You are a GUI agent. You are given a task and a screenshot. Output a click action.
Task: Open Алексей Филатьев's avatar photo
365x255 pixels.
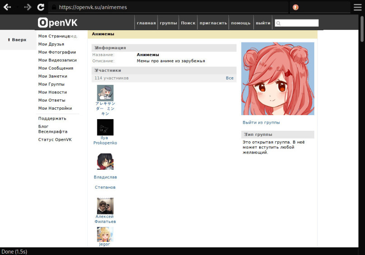[x=105, y=206]
